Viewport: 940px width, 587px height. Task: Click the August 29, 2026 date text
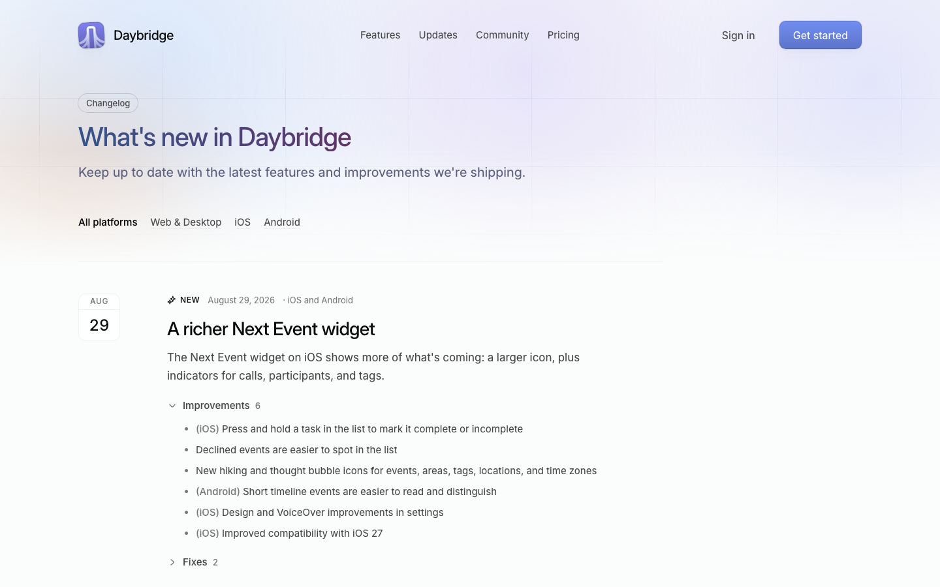[x=242, y=300]
